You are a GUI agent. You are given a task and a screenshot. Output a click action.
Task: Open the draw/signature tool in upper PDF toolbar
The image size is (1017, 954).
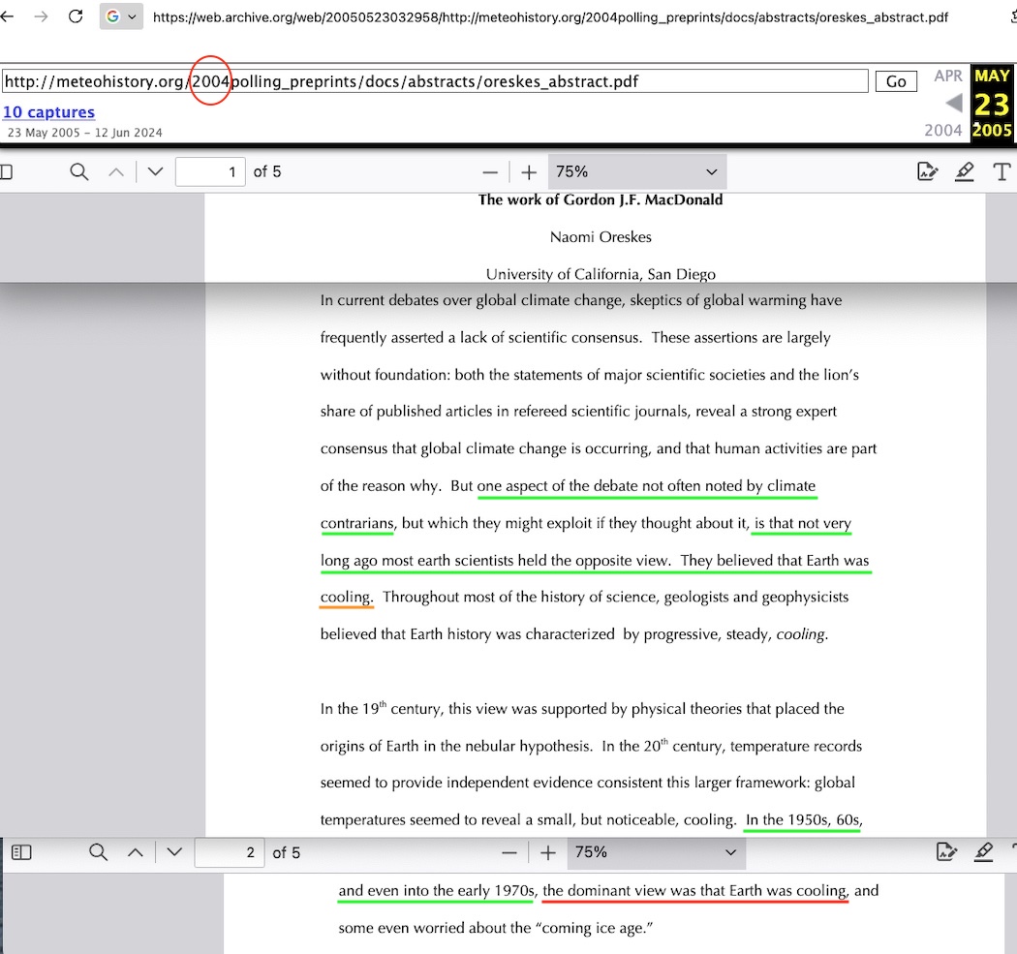[927, 172]
